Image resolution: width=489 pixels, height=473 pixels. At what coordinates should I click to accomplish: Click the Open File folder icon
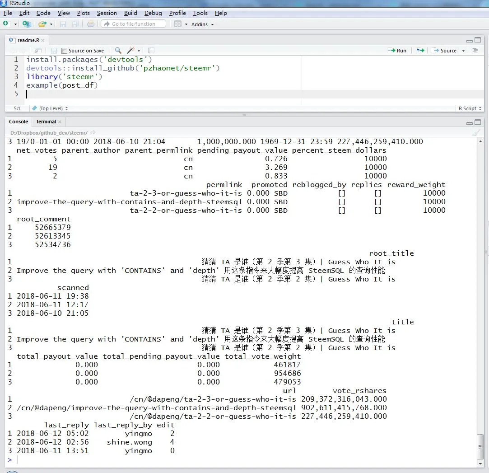42,24
